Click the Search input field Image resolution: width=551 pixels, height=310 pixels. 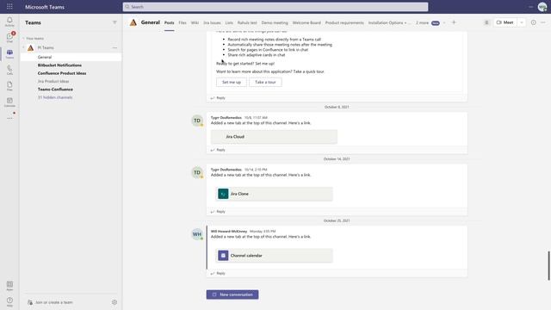pos(275,7)
